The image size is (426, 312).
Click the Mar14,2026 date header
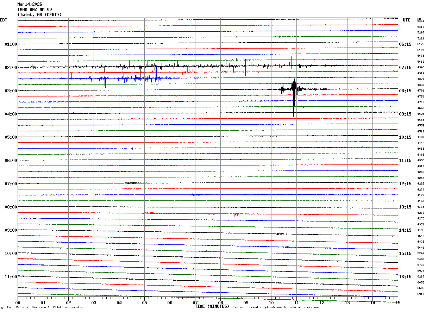click(x=30, y=4)
